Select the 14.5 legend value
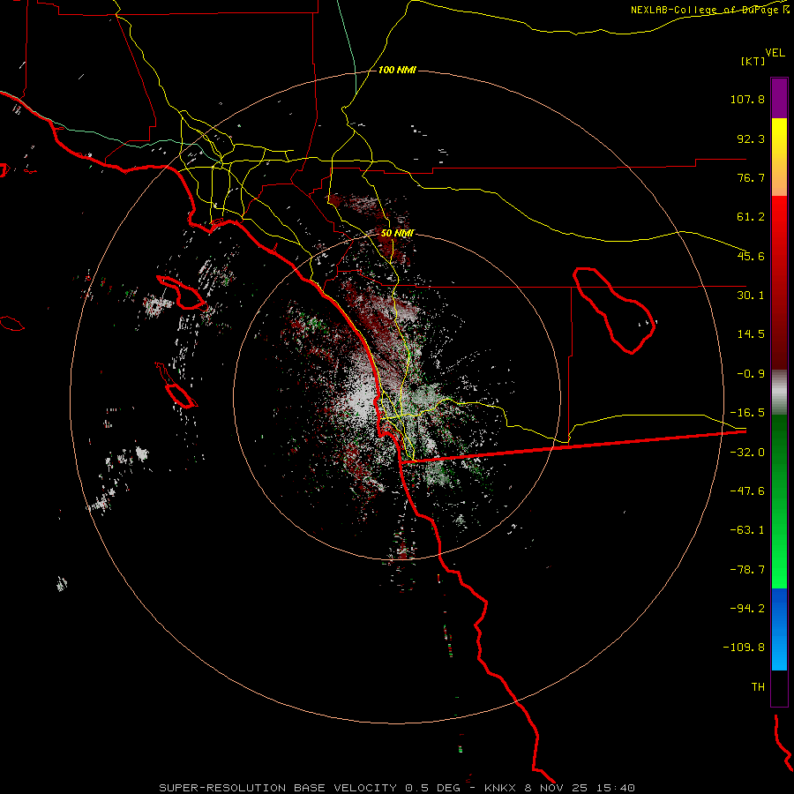The width and height of the screenshot is (794, 794). (751, 334)
